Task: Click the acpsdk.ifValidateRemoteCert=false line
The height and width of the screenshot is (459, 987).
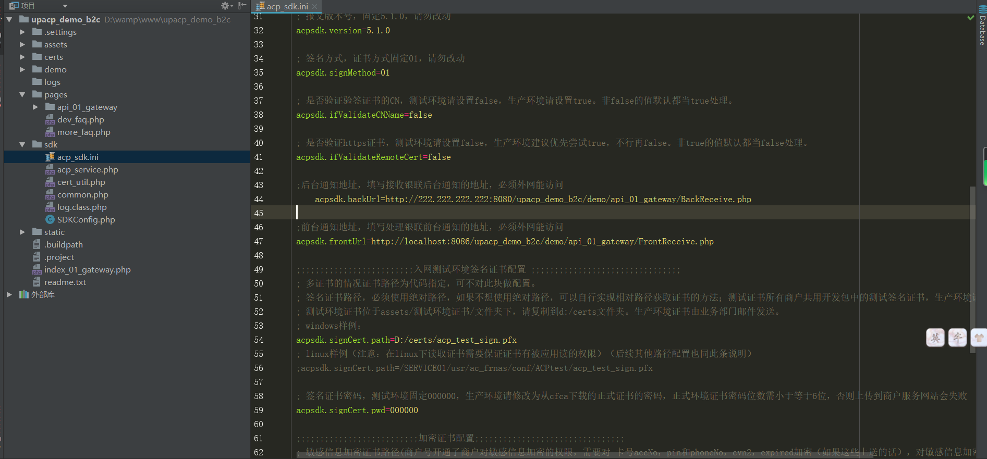Action: (x=373, y=157)
